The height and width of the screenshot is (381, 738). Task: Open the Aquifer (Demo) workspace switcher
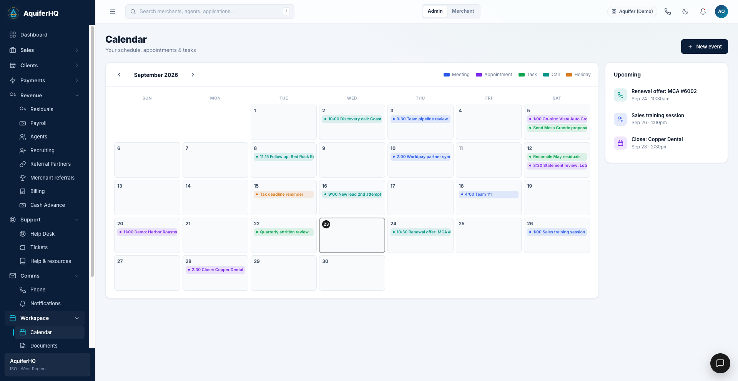[x=632, y=12]
